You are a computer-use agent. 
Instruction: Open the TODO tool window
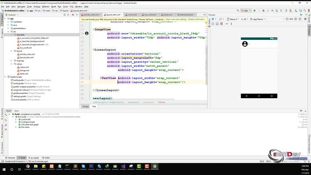click(x=46, y=157)
